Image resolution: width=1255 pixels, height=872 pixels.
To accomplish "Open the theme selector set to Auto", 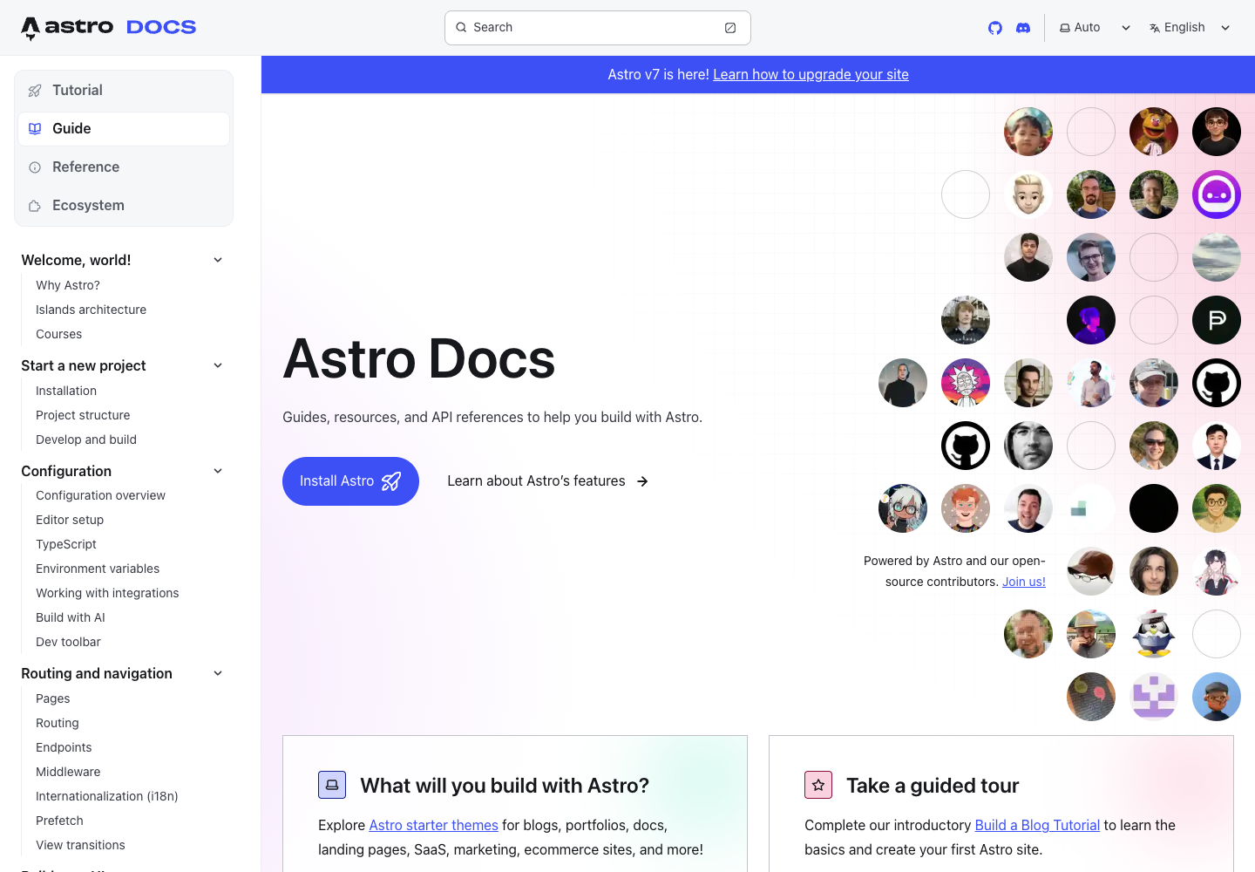I will (x=1095, y=28).
